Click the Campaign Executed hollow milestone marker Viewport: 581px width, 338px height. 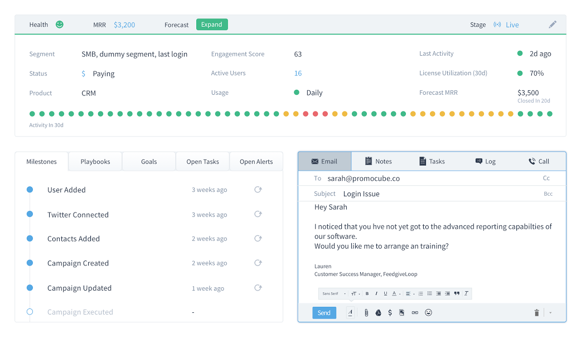(x=30, y=312)
